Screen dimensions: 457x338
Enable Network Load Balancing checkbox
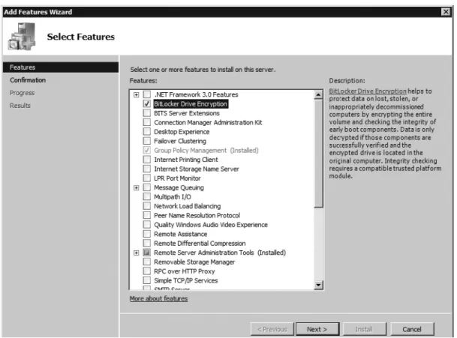click(147, 206)
